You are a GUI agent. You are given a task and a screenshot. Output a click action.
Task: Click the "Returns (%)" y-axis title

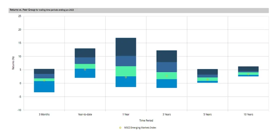pos(13,63)
